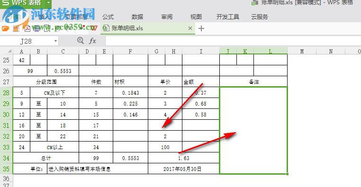
Task: Click 0.5553 in row 26
Action: coord(63,71)
